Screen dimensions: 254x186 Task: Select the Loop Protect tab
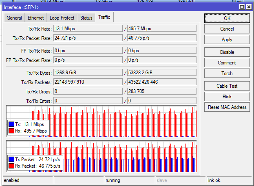click(62, 18)
